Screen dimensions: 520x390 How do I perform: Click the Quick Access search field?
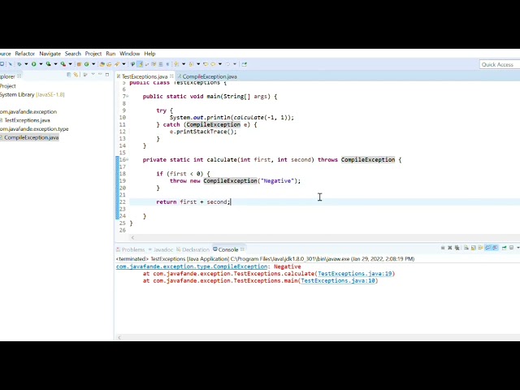(x=500, y=65)
